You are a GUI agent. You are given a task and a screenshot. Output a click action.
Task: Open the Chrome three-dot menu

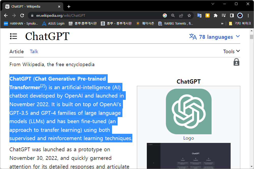pos(248,15)
